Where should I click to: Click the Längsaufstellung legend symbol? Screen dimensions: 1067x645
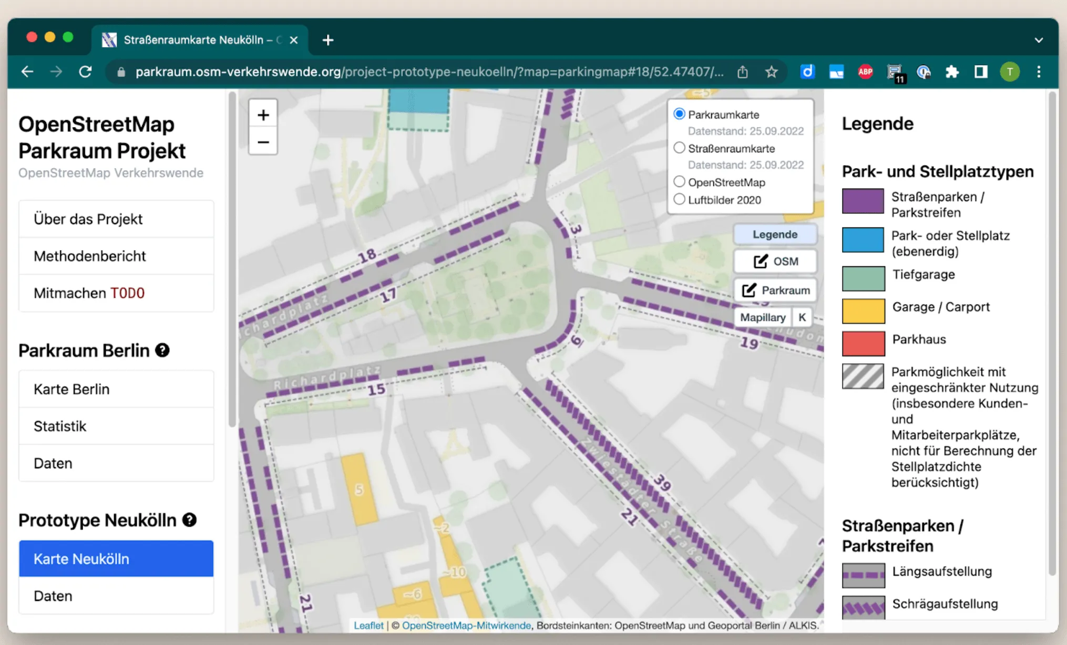click(863, 575)
